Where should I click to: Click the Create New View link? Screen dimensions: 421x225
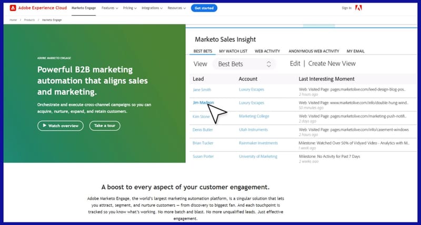pyautogui.click(x=332, y=64)
